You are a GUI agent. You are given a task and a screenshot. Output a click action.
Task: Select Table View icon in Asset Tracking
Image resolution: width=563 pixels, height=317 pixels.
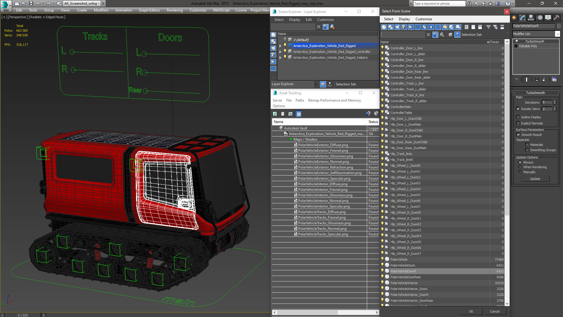click(x=299, y=114)
